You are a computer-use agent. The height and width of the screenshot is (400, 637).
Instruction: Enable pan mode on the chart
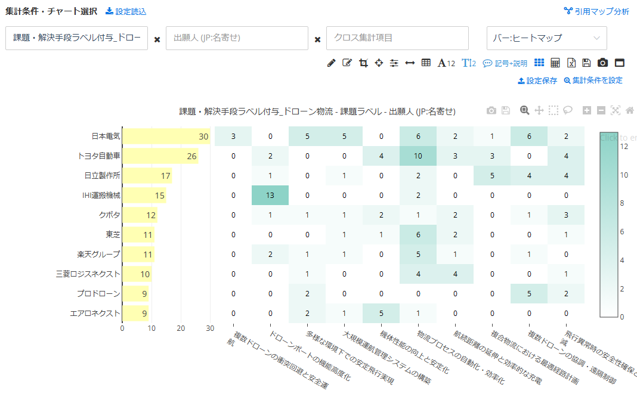(539, 110)
